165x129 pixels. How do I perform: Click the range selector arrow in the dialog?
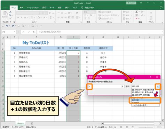123,86
